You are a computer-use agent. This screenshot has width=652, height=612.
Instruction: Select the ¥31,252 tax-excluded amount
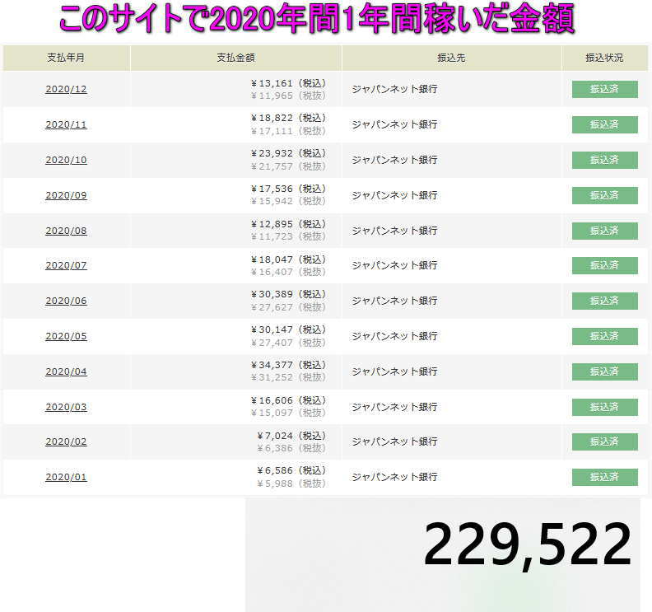click(289, 377)
